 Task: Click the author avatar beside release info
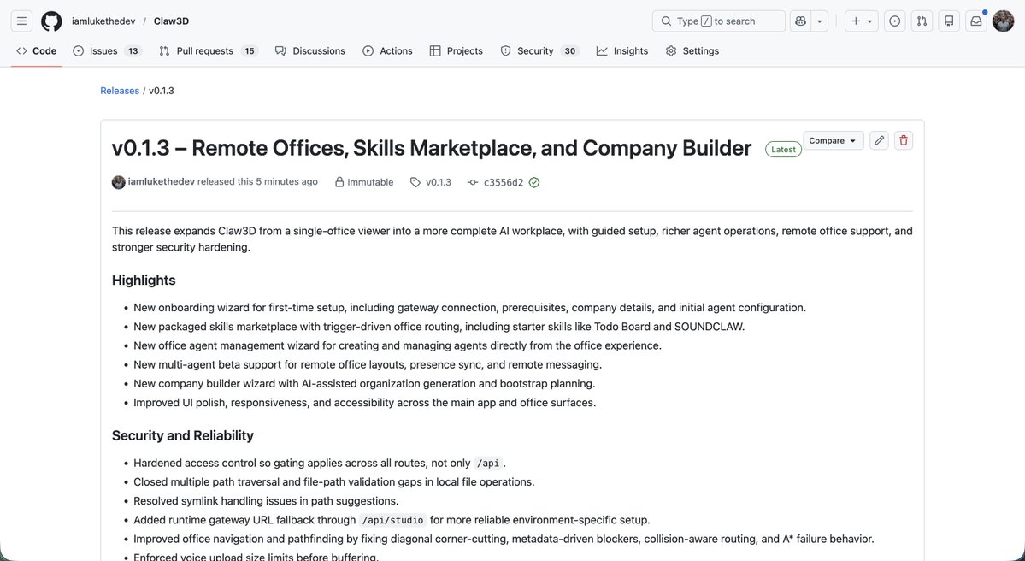point(118,182)
